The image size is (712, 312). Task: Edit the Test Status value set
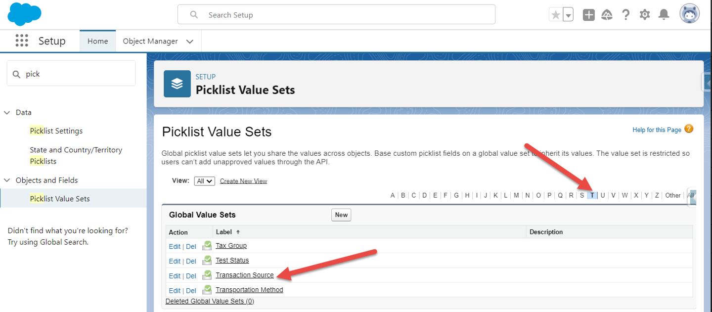(175, 261)
